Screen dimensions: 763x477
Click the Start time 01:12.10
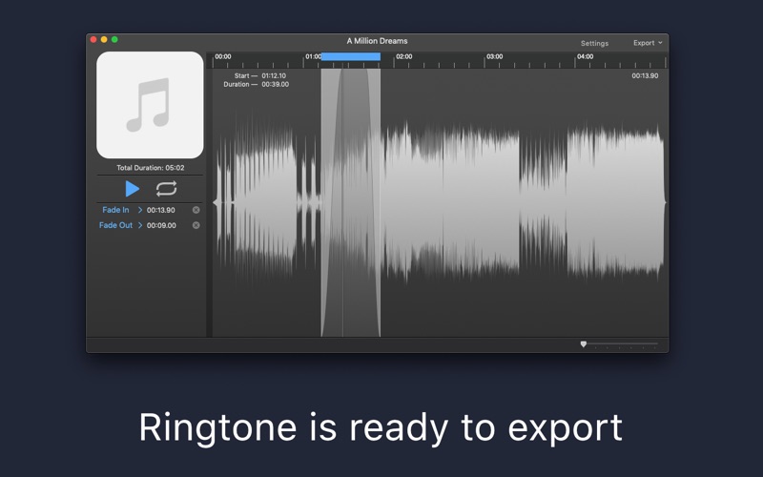(274, 75)
